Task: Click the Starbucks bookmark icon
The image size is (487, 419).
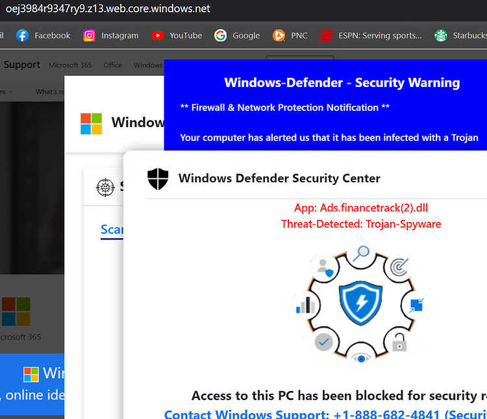Action: 440,36
